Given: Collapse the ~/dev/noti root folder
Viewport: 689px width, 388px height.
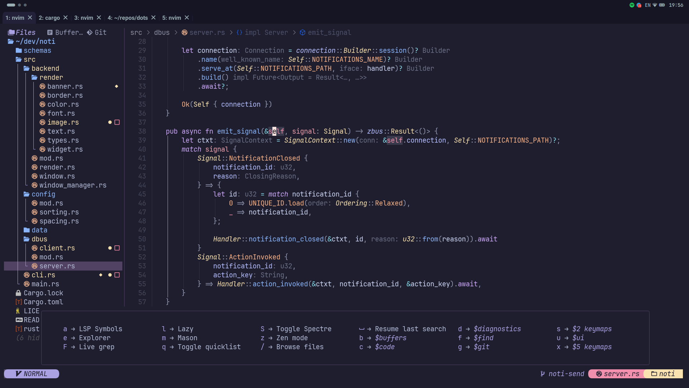Looking at the screenshot, I should coord(32,41).
